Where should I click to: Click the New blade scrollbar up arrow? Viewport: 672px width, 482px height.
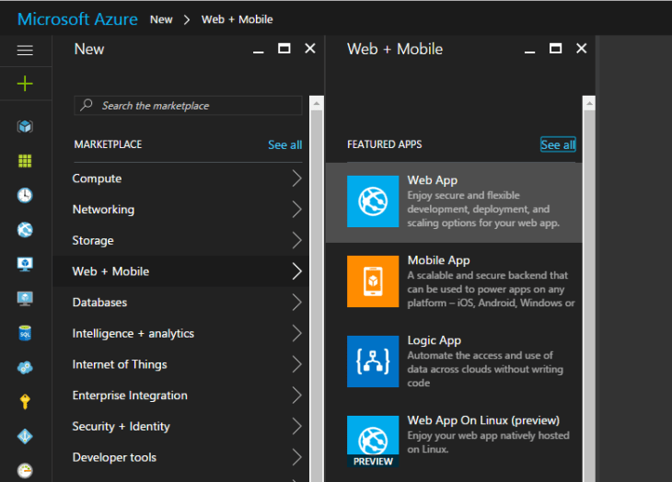[x=317, y=103]
